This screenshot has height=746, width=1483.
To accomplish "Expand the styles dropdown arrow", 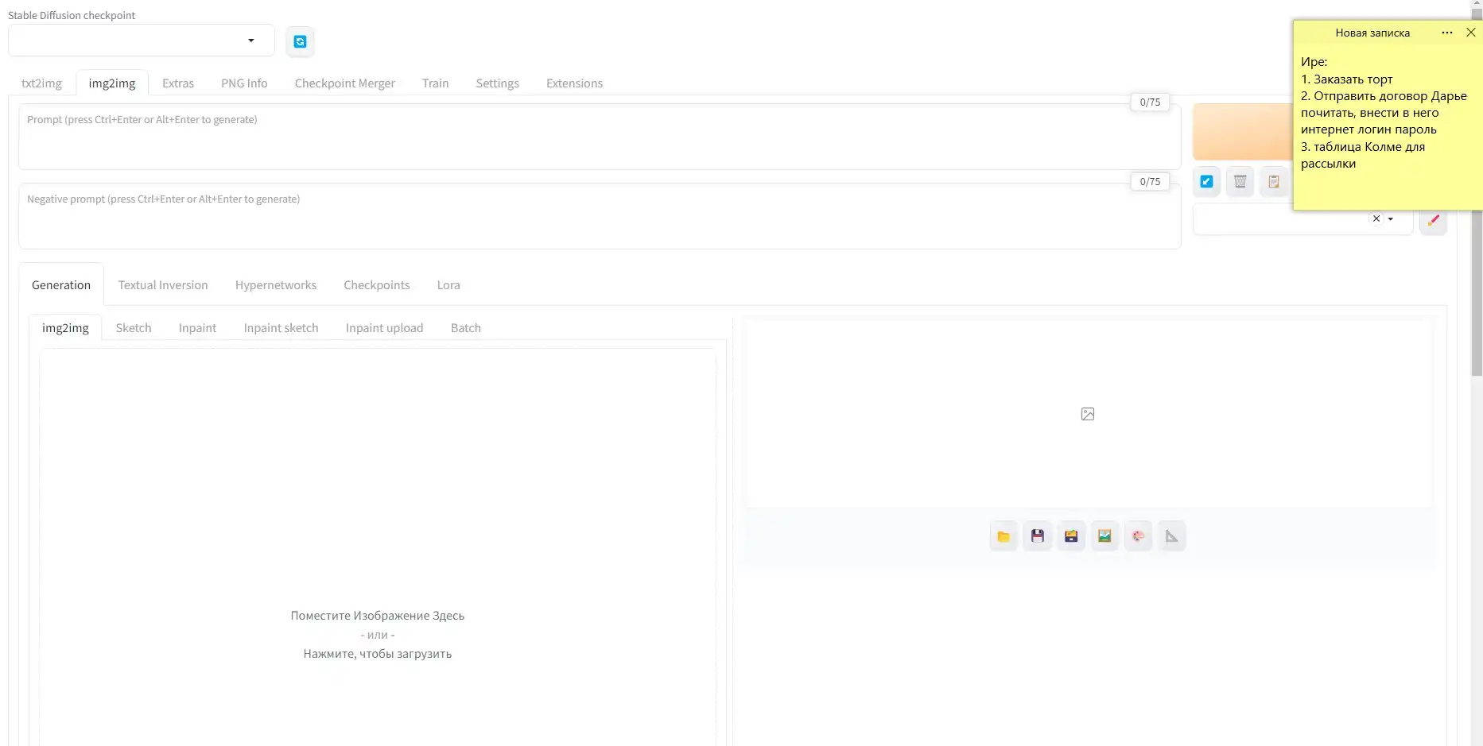I will [x=1391, y=219].
